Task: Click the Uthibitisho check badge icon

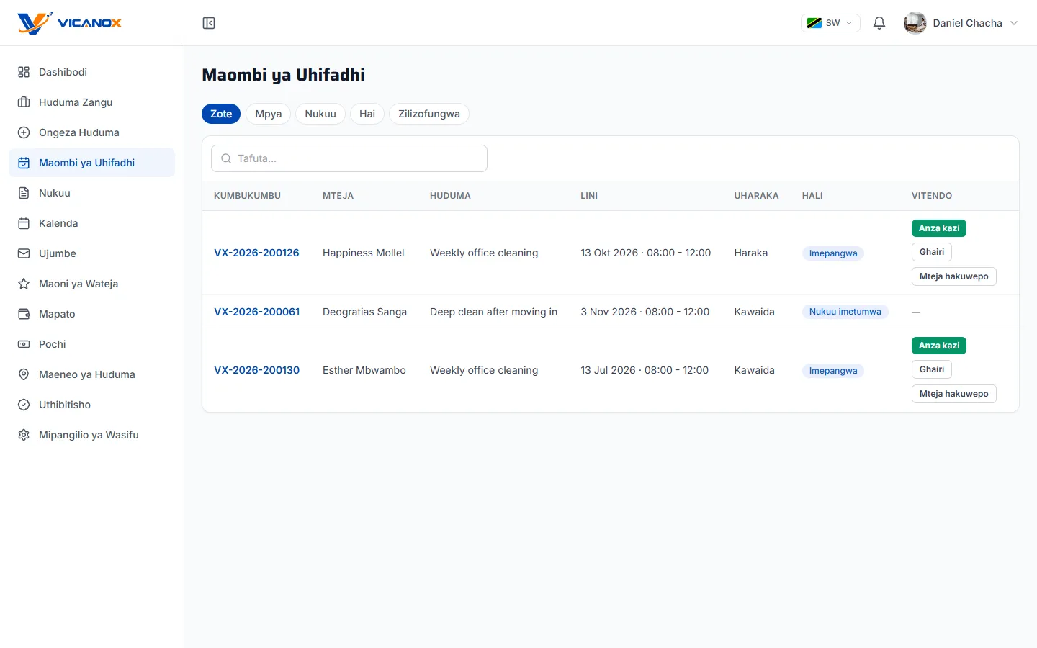Action: 24,405
